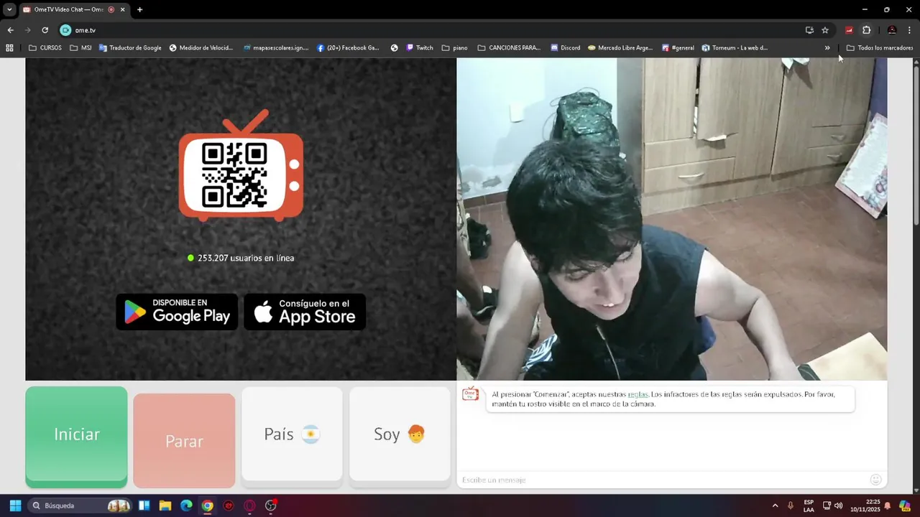The width and height of the screenshot is (920, 517).
Task: Switch to Google Chrome in the taskbar
Action: click(x=207, y=506)
